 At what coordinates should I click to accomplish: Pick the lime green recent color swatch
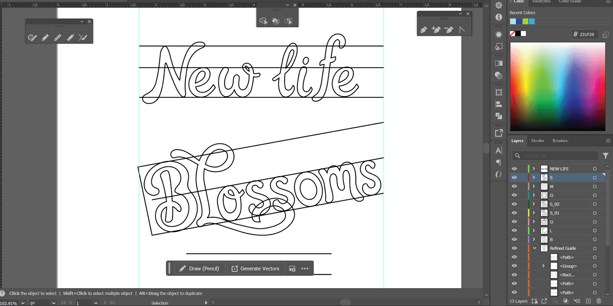pos(526,22)
